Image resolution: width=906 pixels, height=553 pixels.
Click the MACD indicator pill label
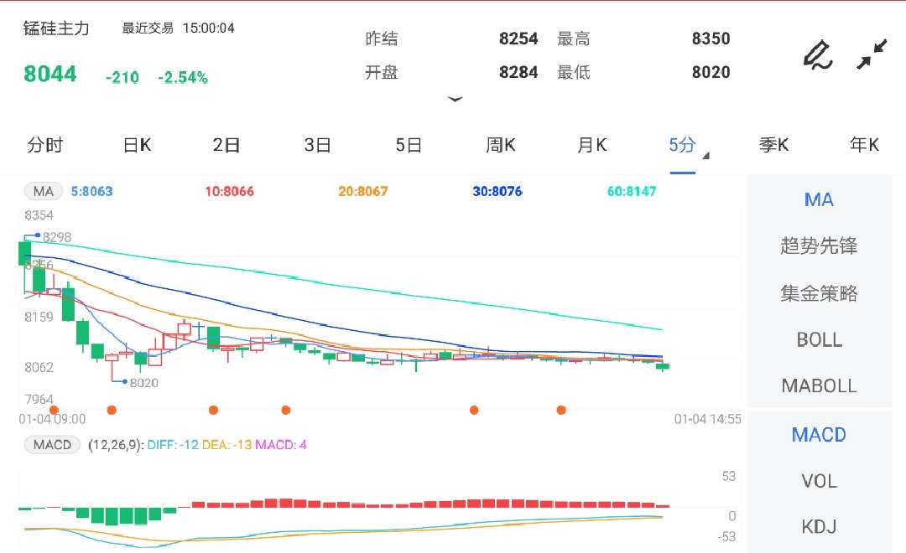52,444
